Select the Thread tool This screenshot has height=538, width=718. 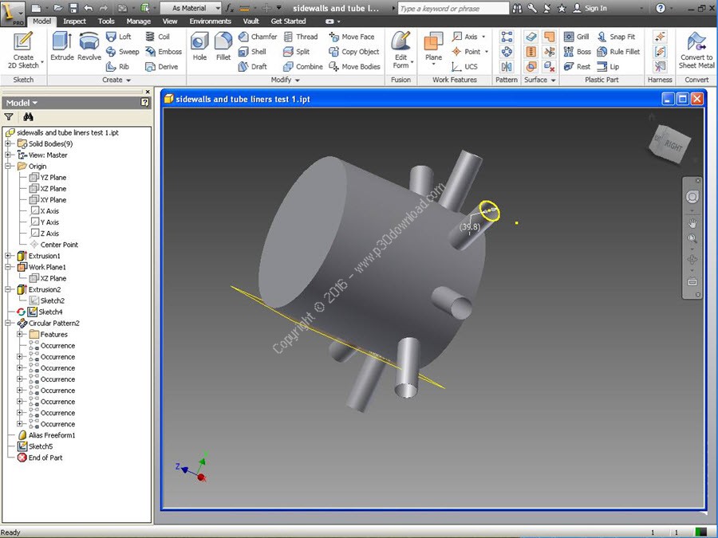coord(302,36)
